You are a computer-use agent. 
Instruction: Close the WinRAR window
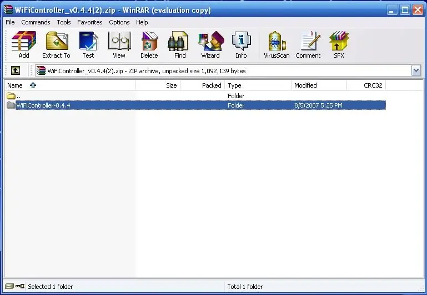point(418,10)
